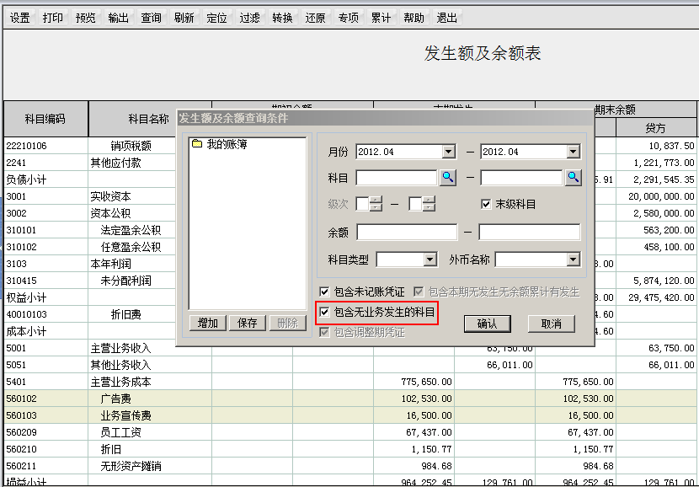Open the end 月份 dropdown

point(573,152)
